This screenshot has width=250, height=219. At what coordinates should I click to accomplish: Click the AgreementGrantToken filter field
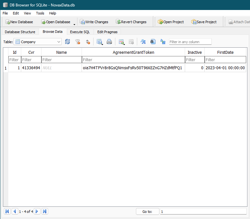click(x=133, y=60)
